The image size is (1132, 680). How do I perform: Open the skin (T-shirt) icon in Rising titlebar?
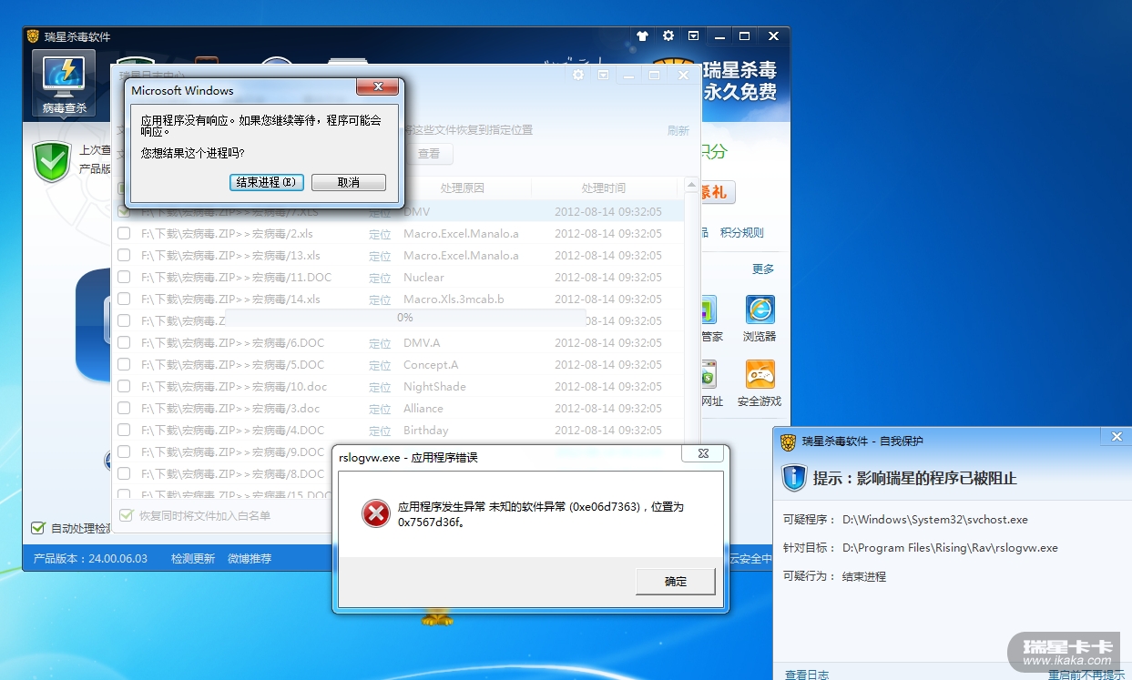(642, 36)
